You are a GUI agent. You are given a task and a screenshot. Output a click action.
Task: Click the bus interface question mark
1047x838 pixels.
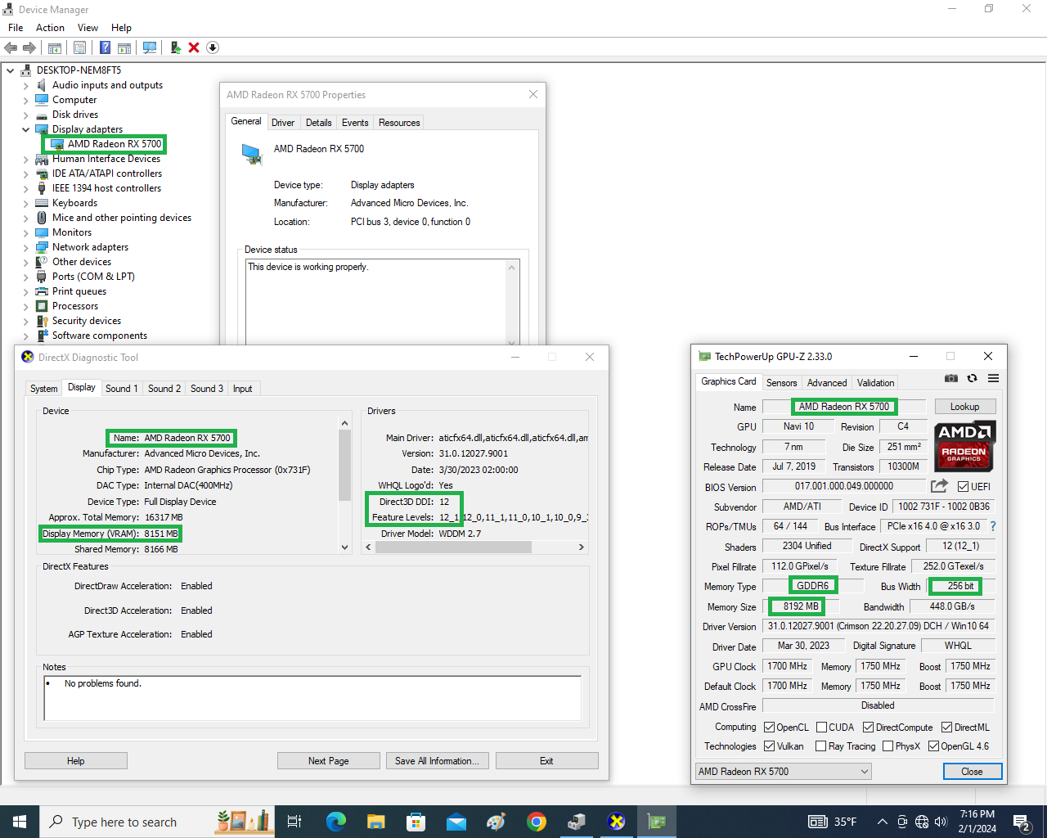(993, 526)
